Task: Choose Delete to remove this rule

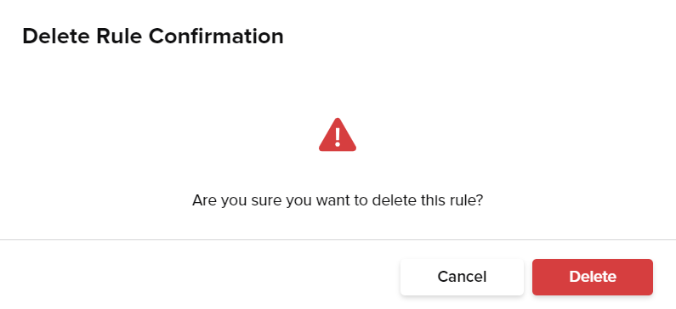Action: point(593,277)
